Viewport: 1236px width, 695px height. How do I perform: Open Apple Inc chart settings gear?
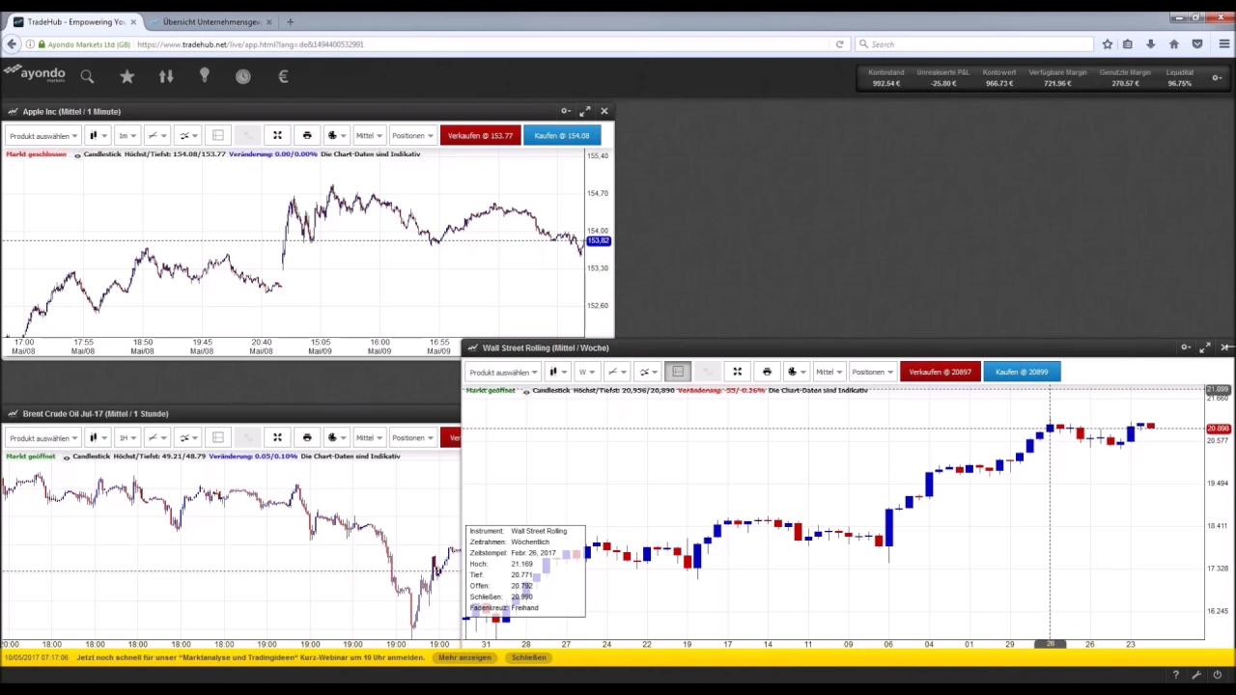coord(566,111)
